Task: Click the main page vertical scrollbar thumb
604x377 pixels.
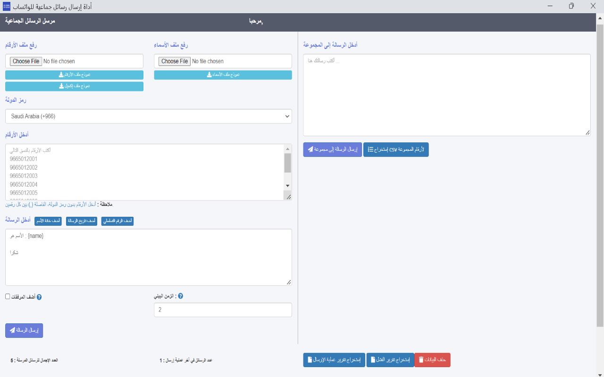Action: [x=600, y=174]
